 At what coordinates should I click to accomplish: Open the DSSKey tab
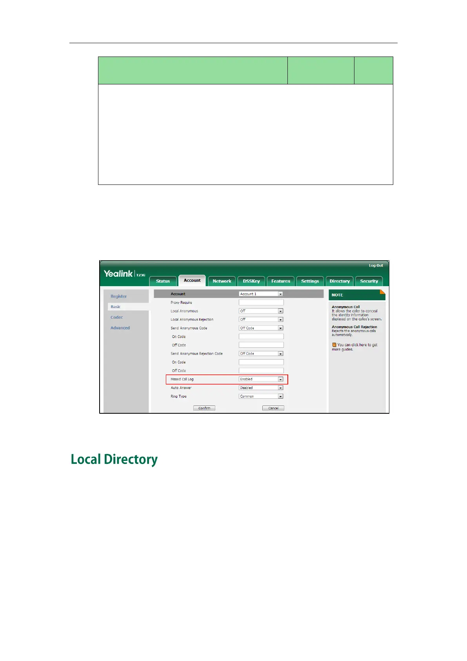click(x=251, y=281)
